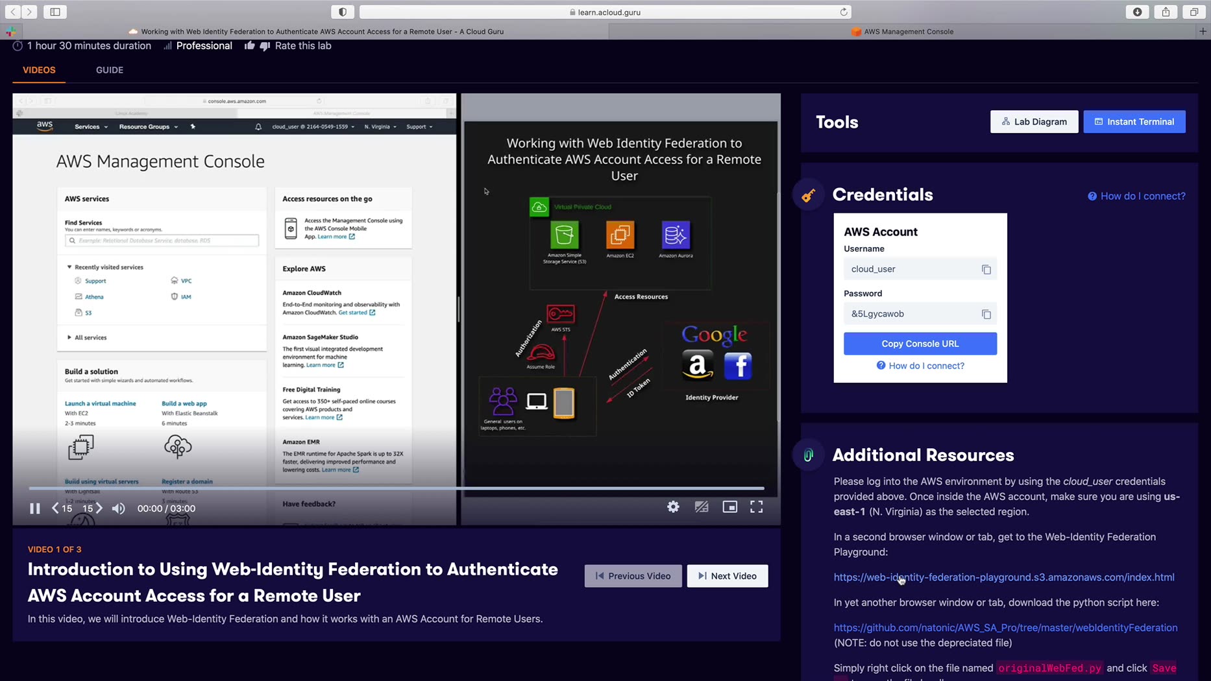1211x681 pixels.
Task: Select the VIDEOS tab
Action: pyautogui.click(x=39, y=70)
